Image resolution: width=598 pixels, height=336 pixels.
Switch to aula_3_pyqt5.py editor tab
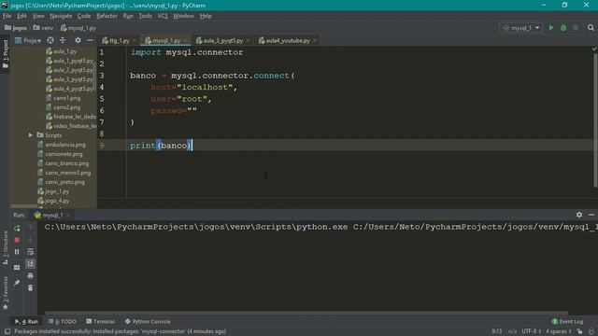(222, 40)
